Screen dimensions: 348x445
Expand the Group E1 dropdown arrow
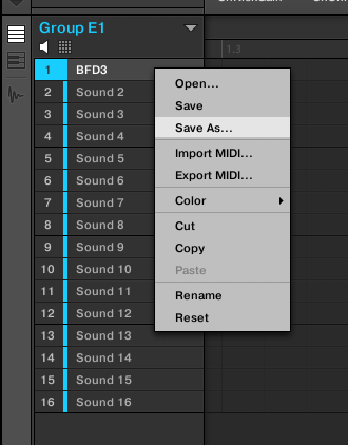190,28
